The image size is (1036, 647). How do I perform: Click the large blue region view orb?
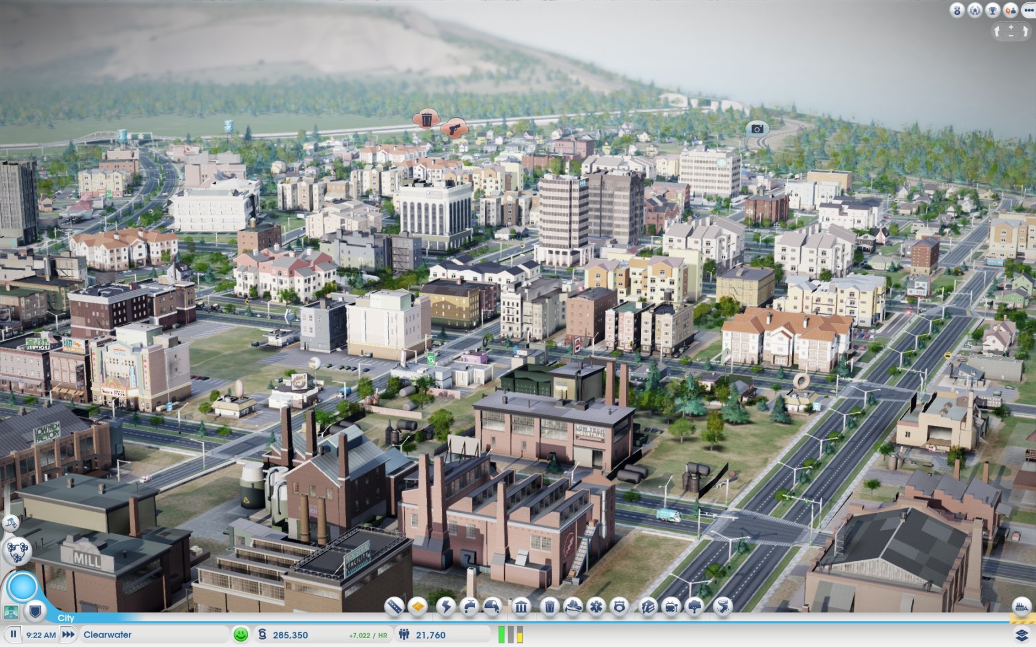(x=23, y=586)
